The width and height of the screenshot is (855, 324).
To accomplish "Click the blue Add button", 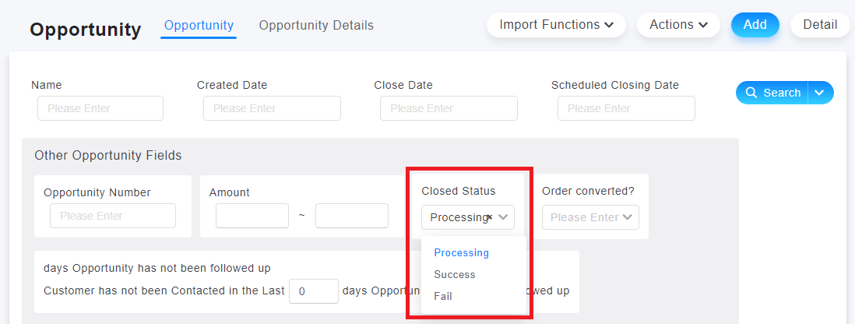I will pos(755,25).
